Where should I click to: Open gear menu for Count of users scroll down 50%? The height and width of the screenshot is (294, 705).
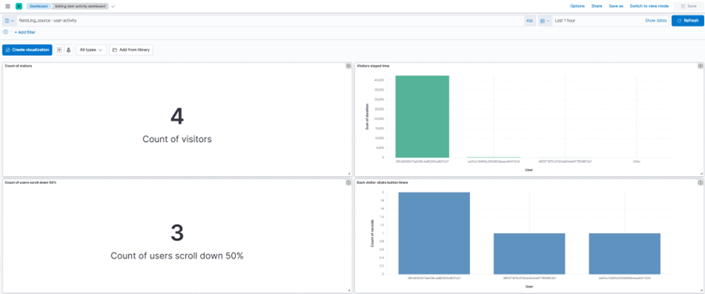click(348, 182)
